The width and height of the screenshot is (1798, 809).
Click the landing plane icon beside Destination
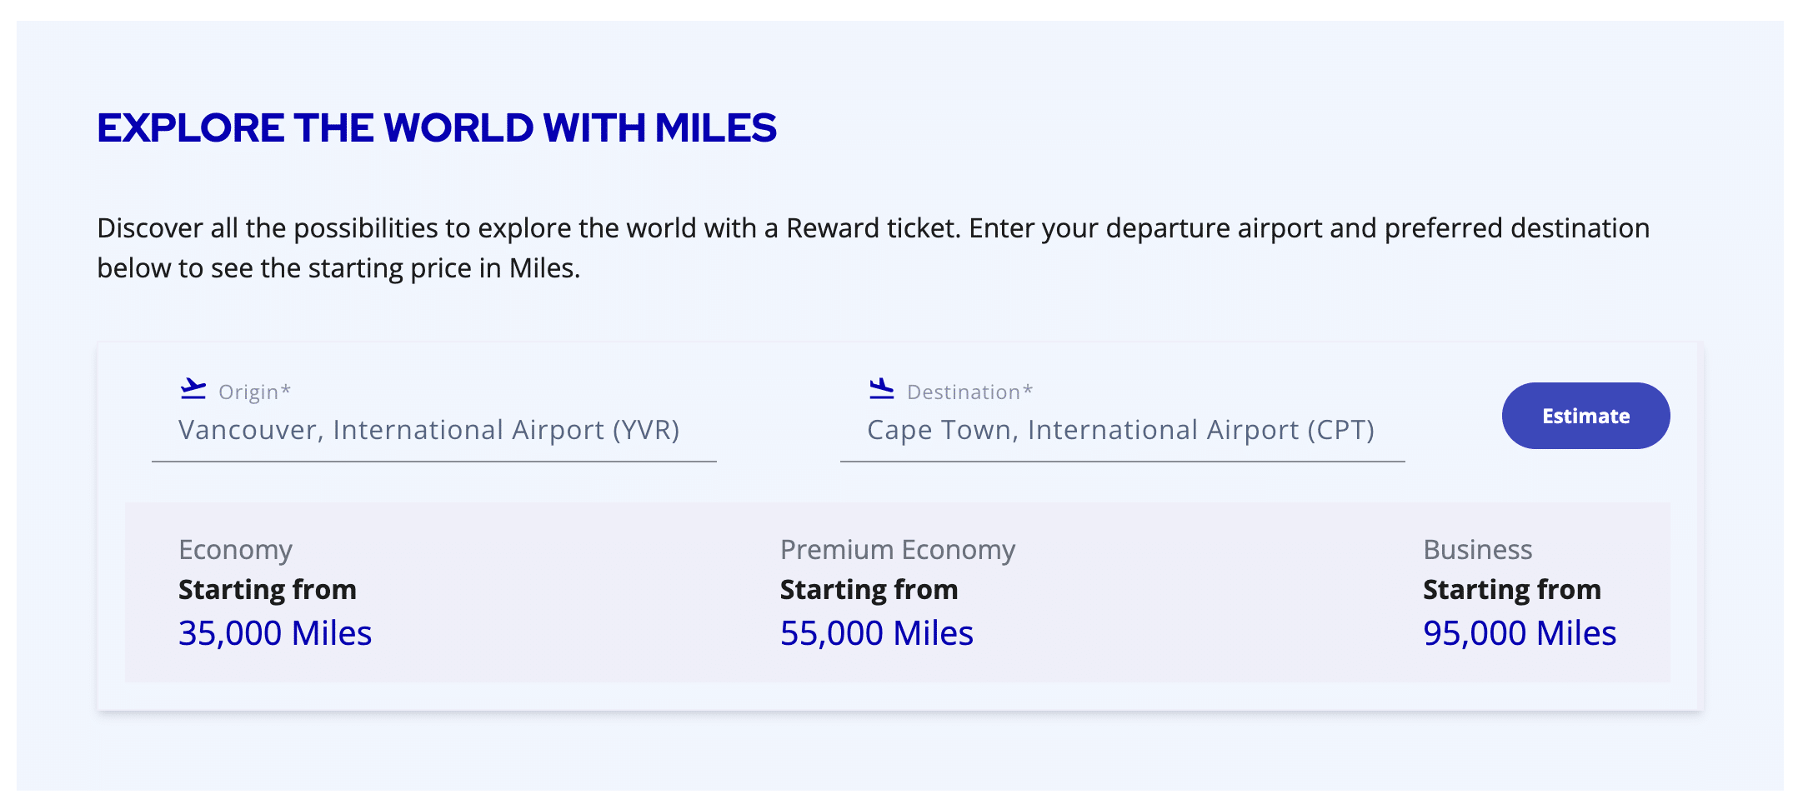coord(881,389)
